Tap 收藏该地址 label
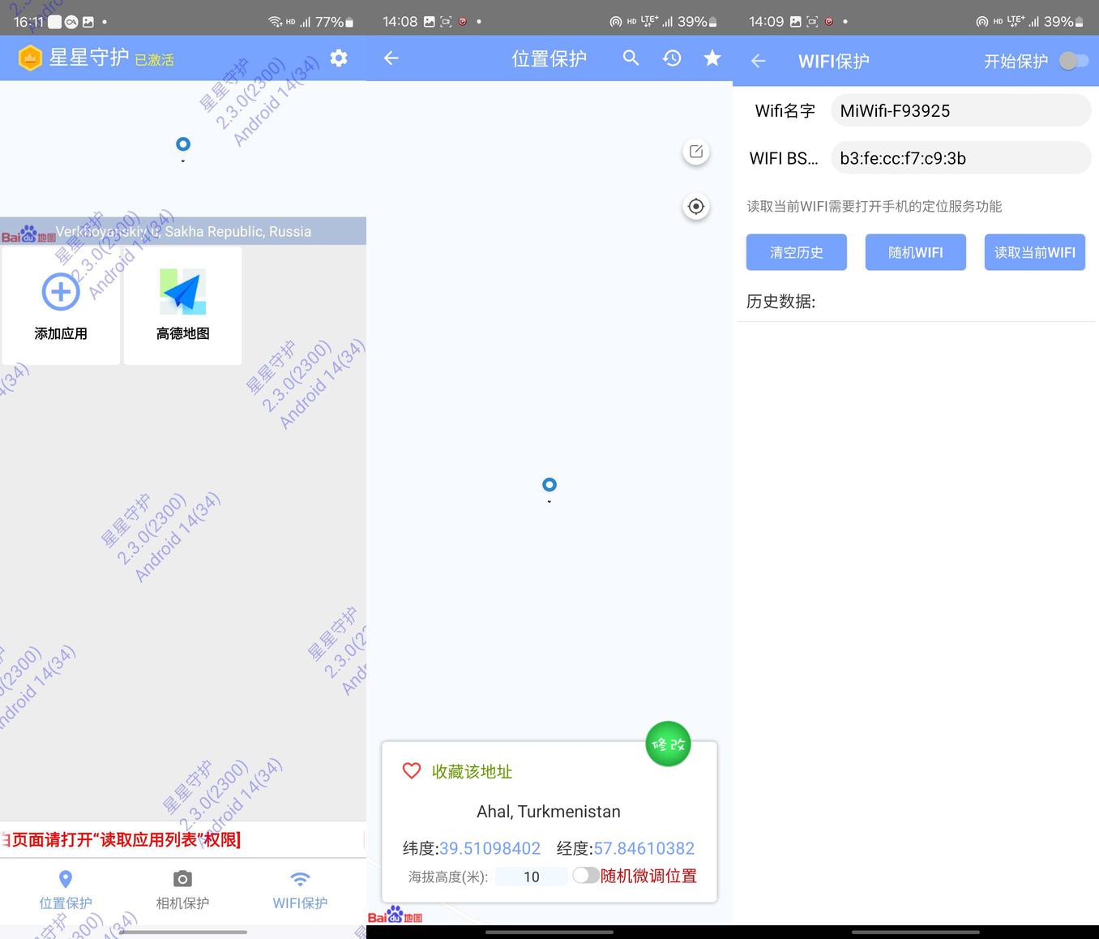This screenshot has height=939, width=1099. tap(472, 771)
